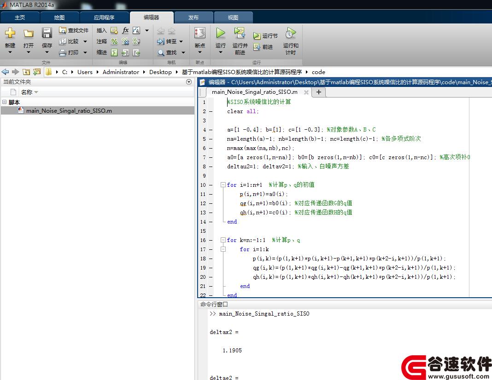
Task: Click the wrap comments icon
Action: pos(136,41)
